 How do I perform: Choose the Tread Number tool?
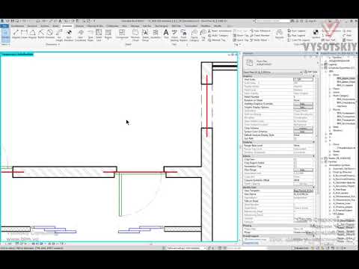point(260,35)
